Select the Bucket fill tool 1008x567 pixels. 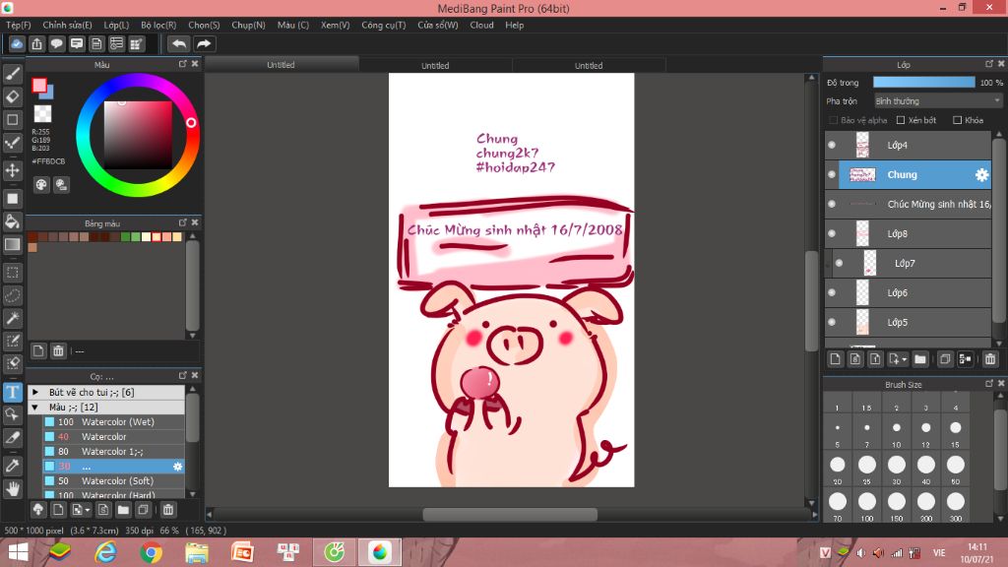(x=12, y=221)
